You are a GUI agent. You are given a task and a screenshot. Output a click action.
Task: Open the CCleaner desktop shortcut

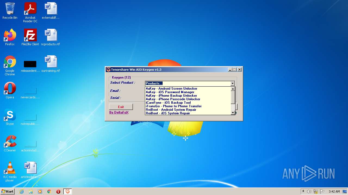[10, 144]
